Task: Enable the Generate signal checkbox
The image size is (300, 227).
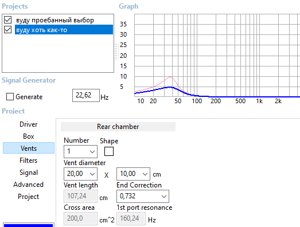Action: tap(10, 96)
